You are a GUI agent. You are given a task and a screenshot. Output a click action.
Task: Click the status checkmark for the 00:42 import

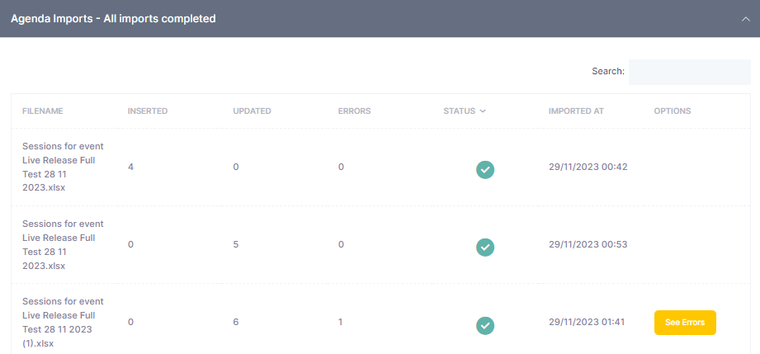(x=485, y=170)
